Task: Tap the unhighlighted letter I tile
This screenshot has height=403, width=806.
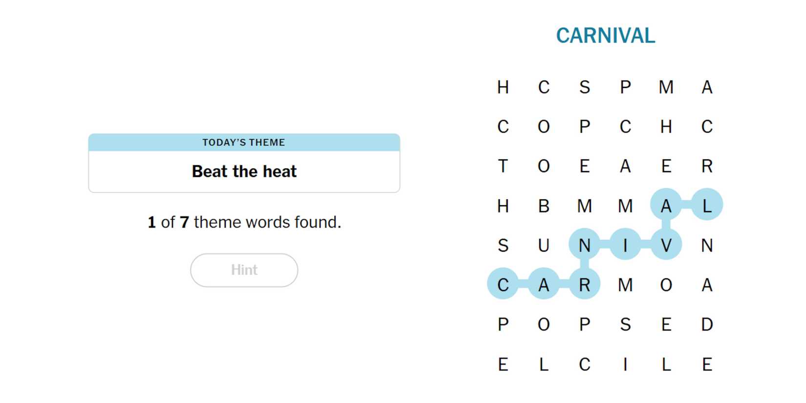Action: [x=625, y=364]
